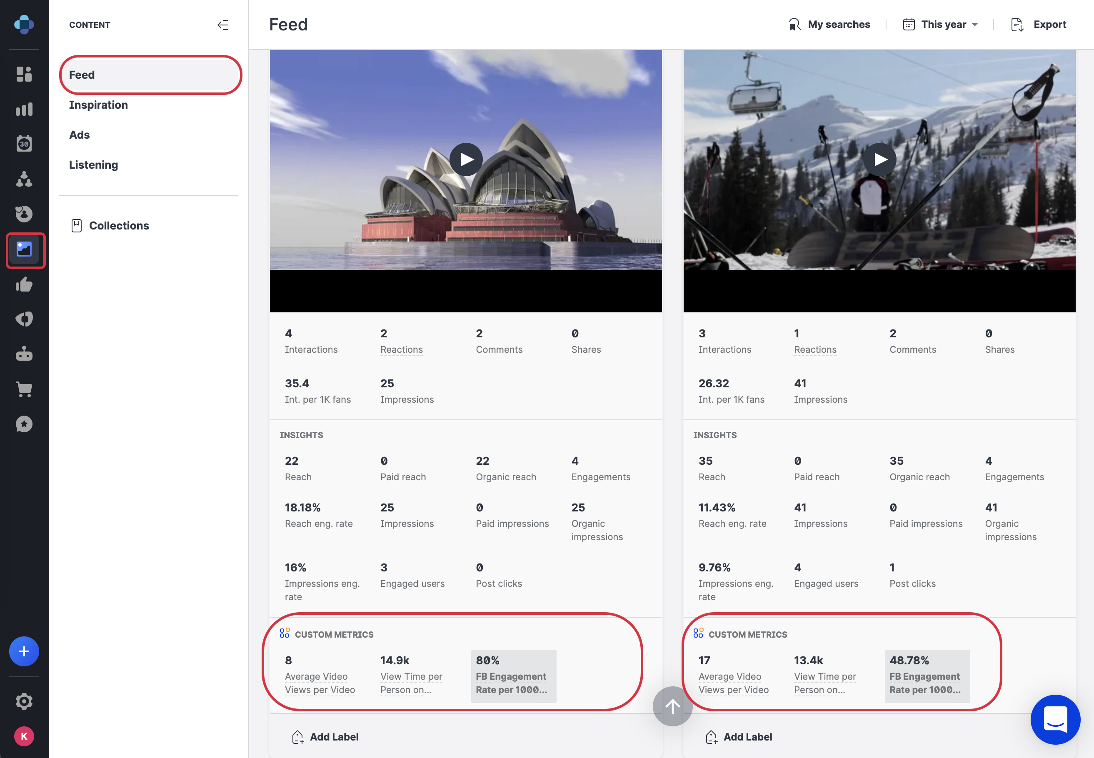Open the calendar scheduler icon
This screenshot has width=1094, height=758.
24,143
